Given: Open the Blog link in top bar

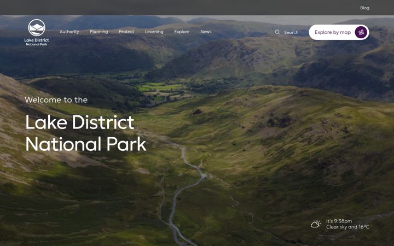Looking at the screenshot, I should 364,8.
